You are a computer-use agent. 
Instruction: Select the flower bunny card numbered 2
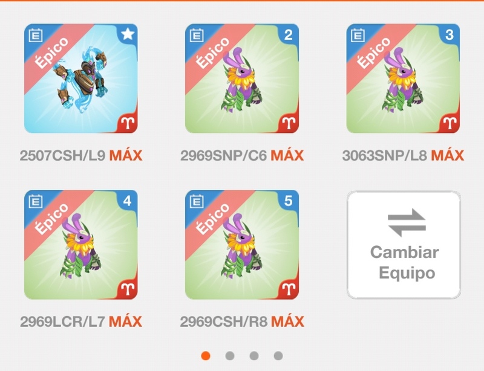(242, 79)
